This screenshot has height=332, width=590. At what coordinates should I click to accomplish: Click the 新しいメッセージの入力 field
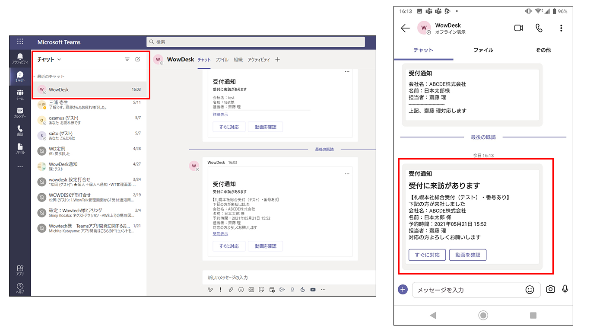coord(289,278)
